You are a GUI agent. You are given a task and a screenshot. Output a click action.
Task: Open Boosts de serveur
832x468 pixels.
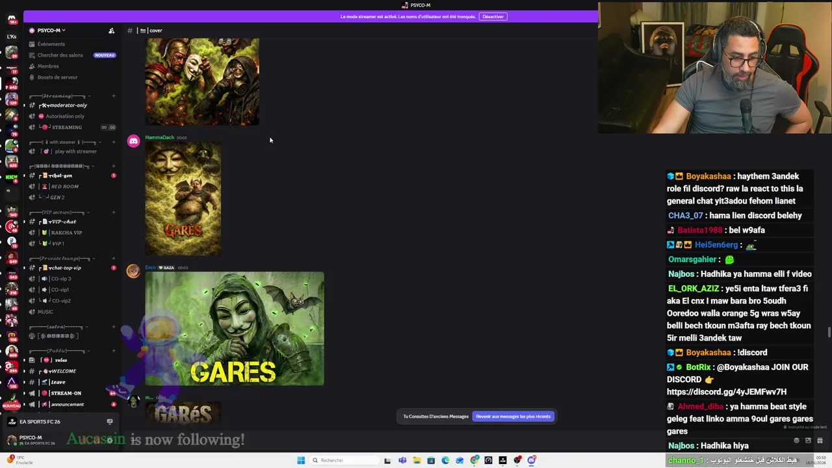point(57,77)
